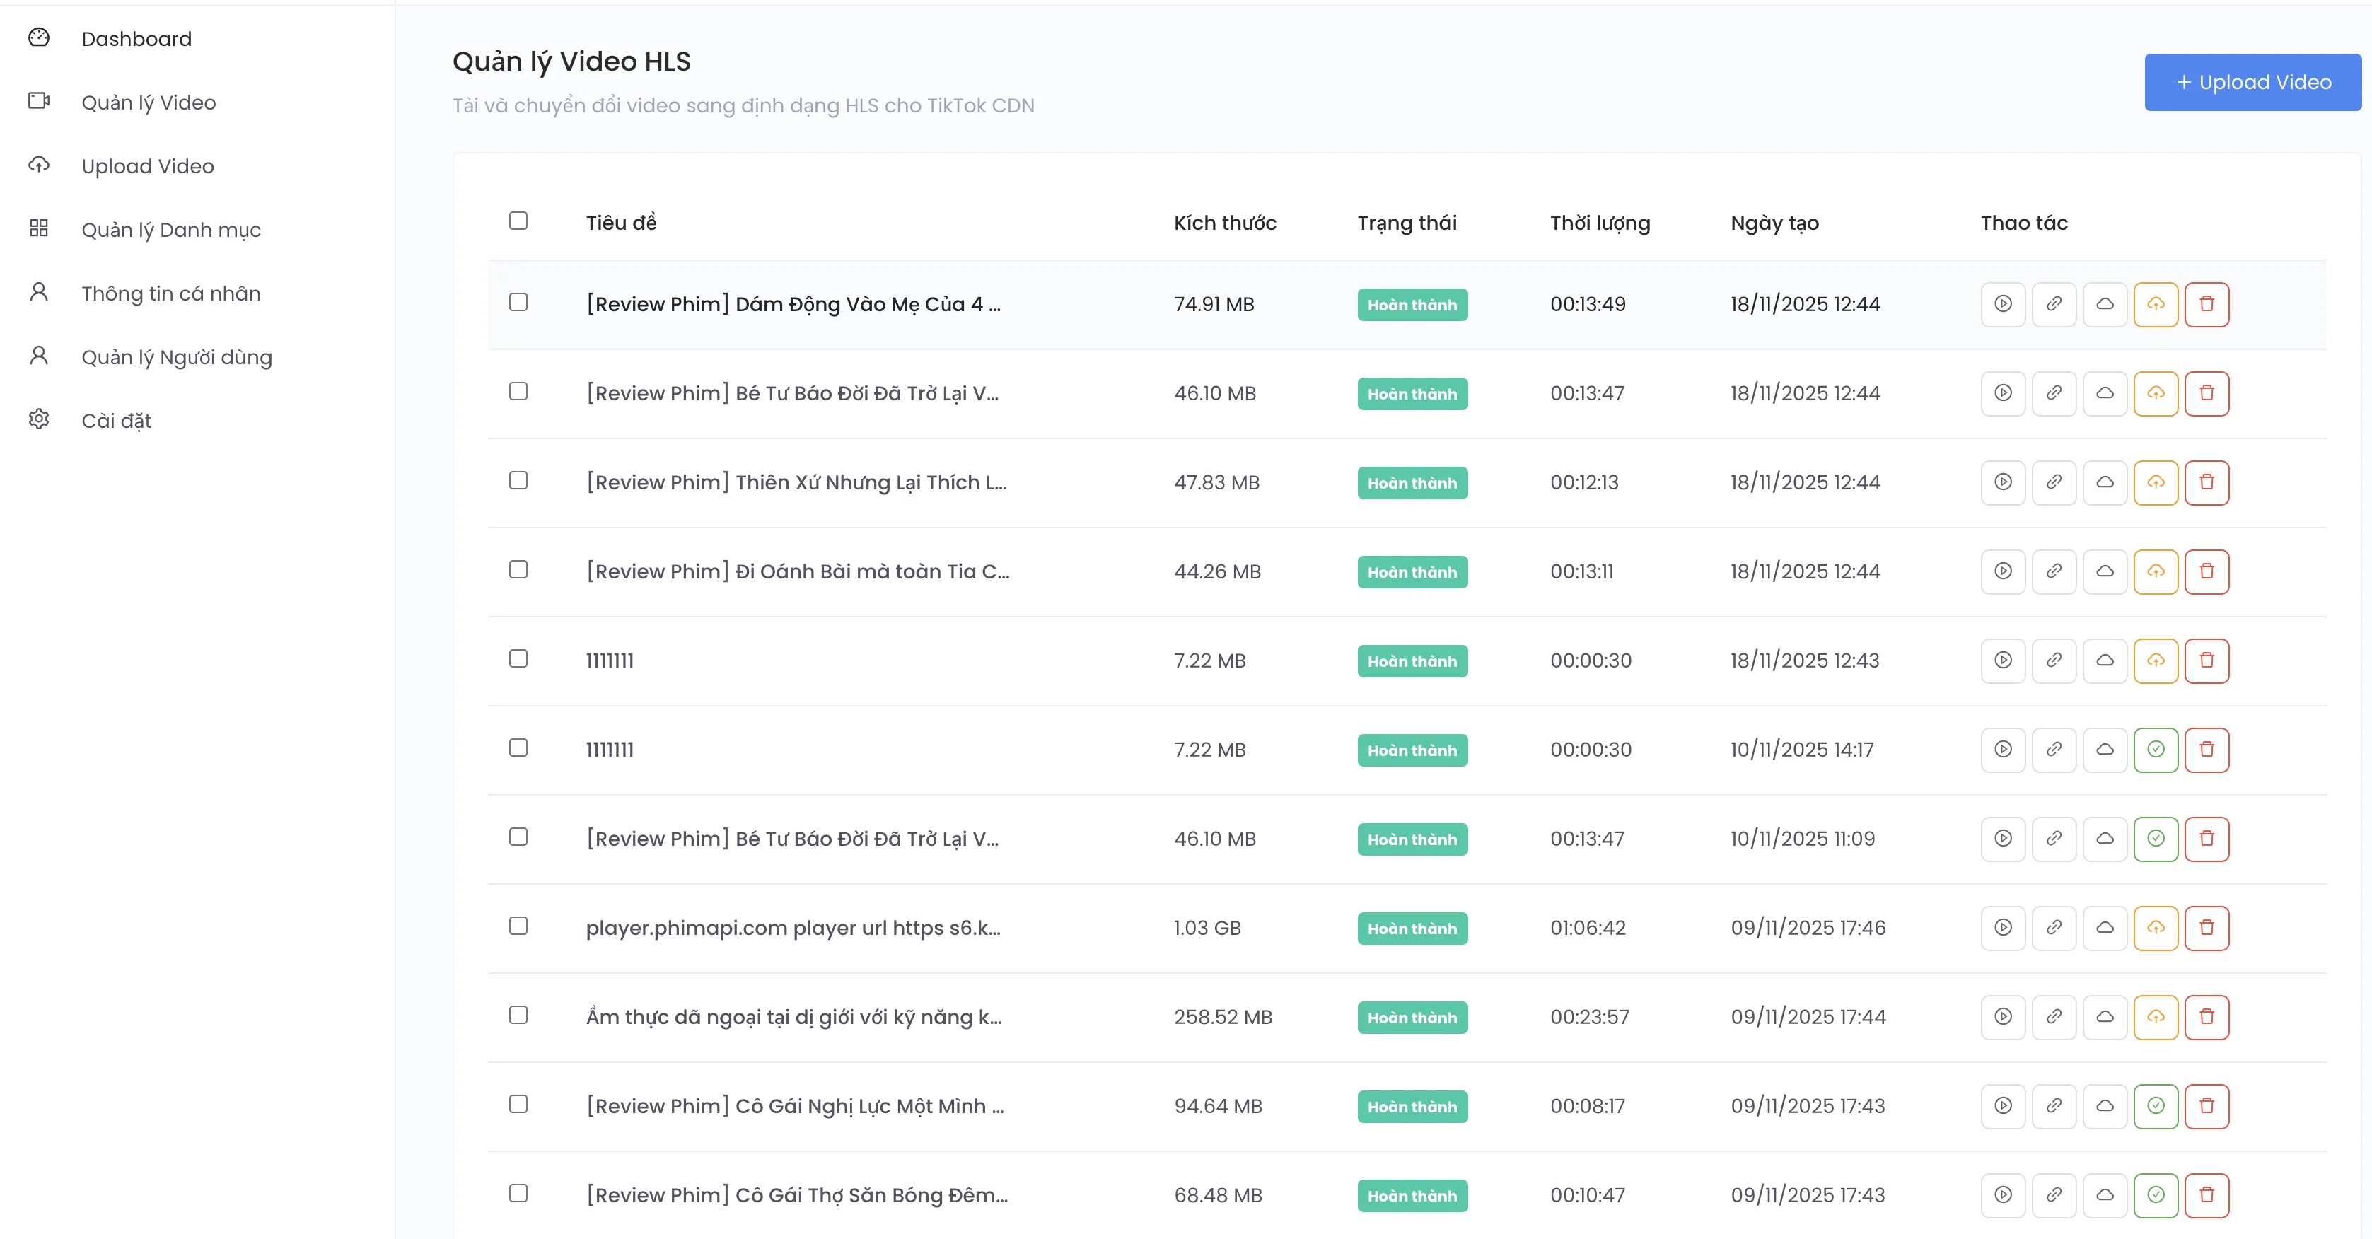Delete the "Ẩm thực dã ngoại" video
Viewport: 2372px width, 1239px height.
click(2207, 1017)
